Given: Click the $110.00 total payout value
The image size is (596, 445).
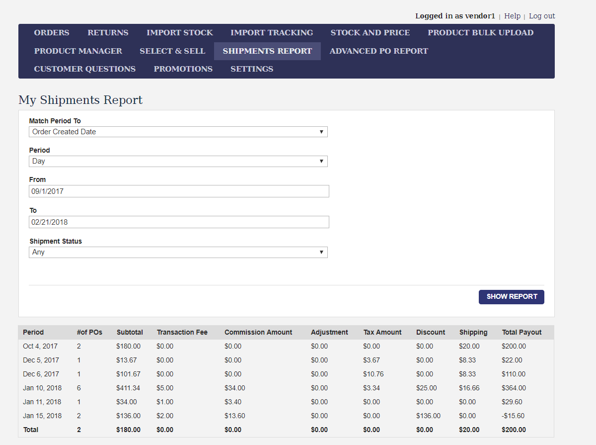Looking at the screenshot, I should coord(514,374).
